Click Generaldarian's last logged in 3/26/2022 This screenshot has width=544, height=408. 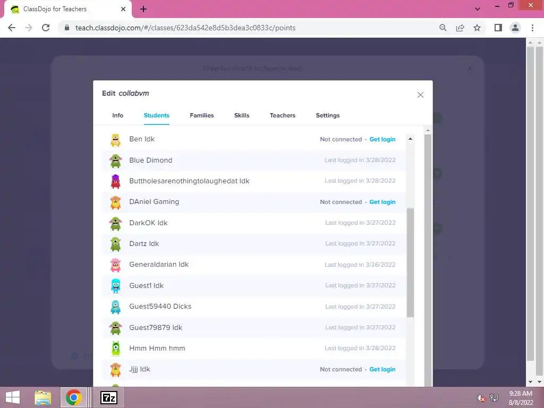[x=360, y=265]
